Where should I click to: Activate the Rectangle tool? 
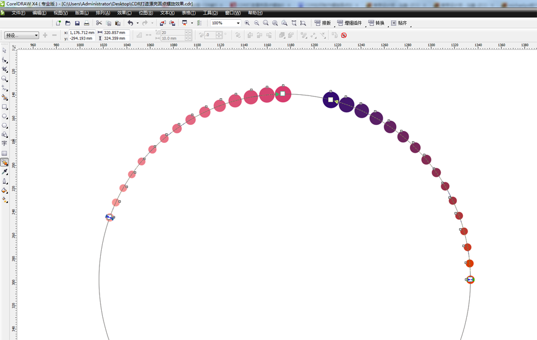pyautogui.click(x=5, y=107)
